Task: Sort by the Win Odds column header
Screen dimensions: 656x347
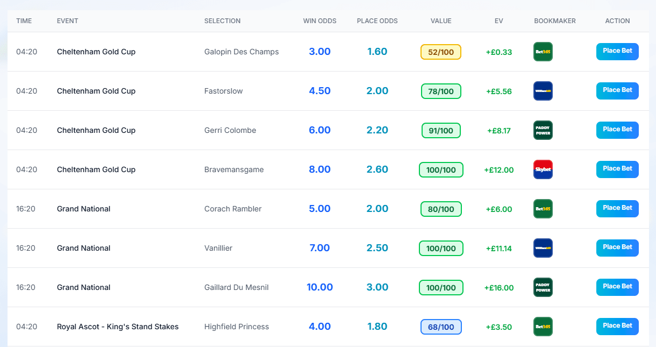Action: tap(319, 21)
